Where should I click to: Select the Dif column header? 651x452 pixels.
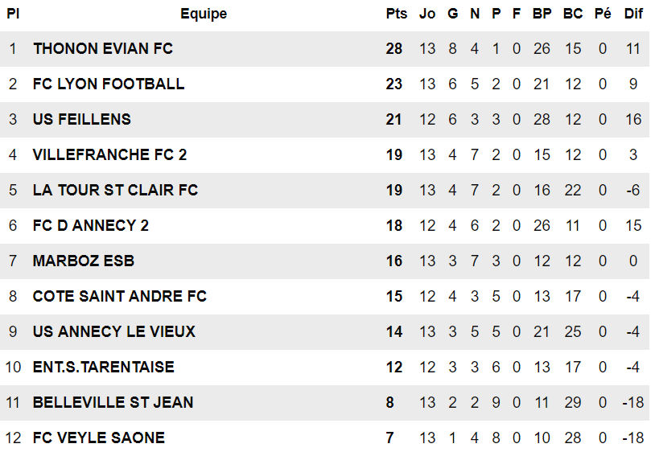tap(633, 14)
